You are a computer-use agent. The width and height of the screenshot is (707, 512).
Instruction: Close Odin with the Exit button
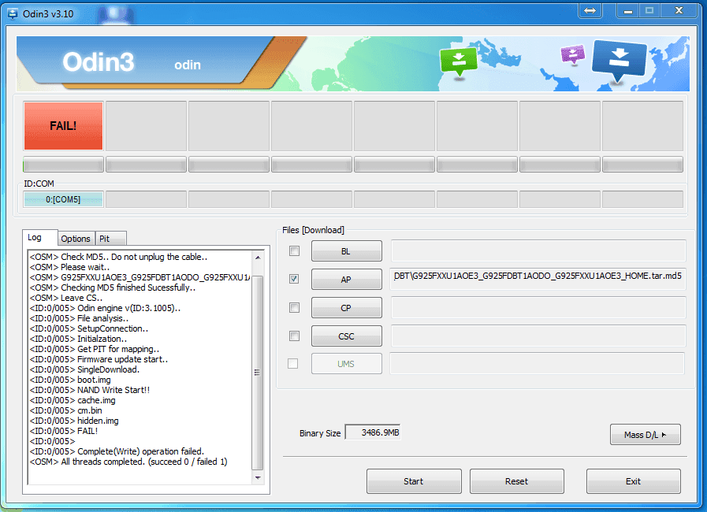[x=634, y=481]
